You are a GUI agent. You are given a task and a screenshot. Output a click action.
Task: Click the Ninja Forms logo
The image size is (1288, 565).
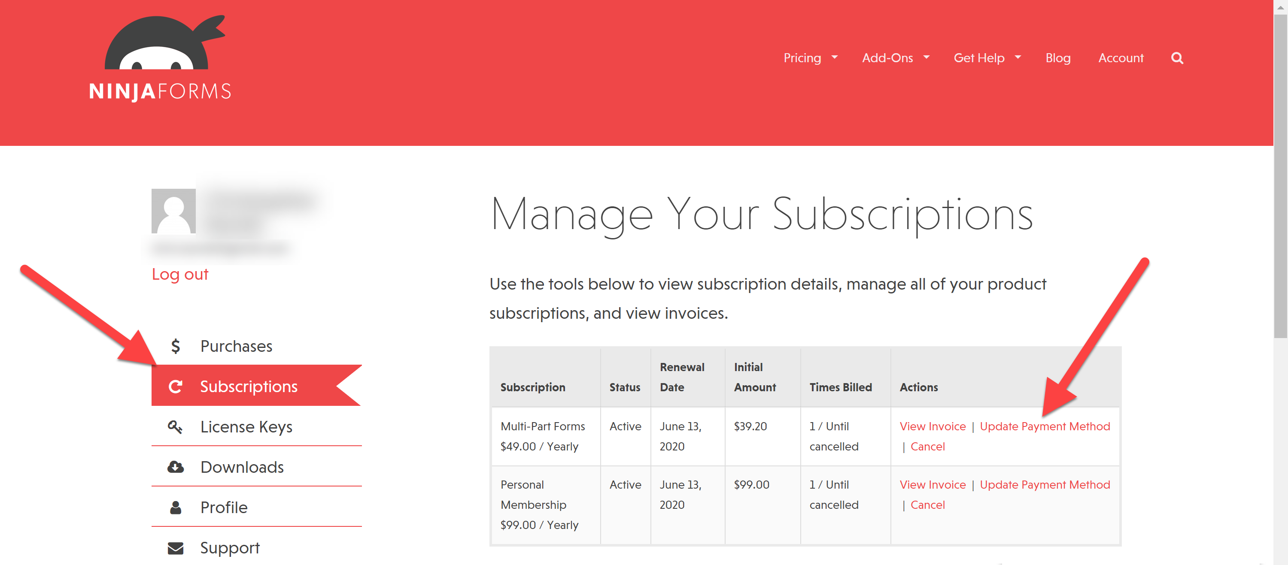(x=160, y=58)
